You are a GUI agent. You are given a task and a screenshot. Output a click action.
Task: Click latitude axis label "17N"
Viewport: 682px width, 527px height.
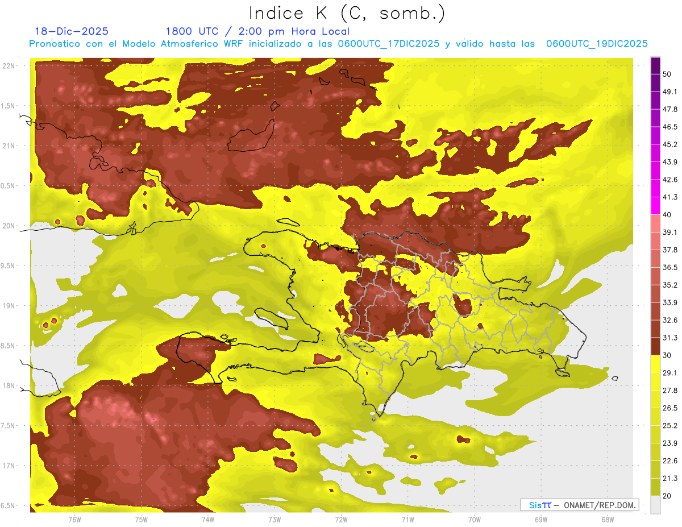click(9, 466)
